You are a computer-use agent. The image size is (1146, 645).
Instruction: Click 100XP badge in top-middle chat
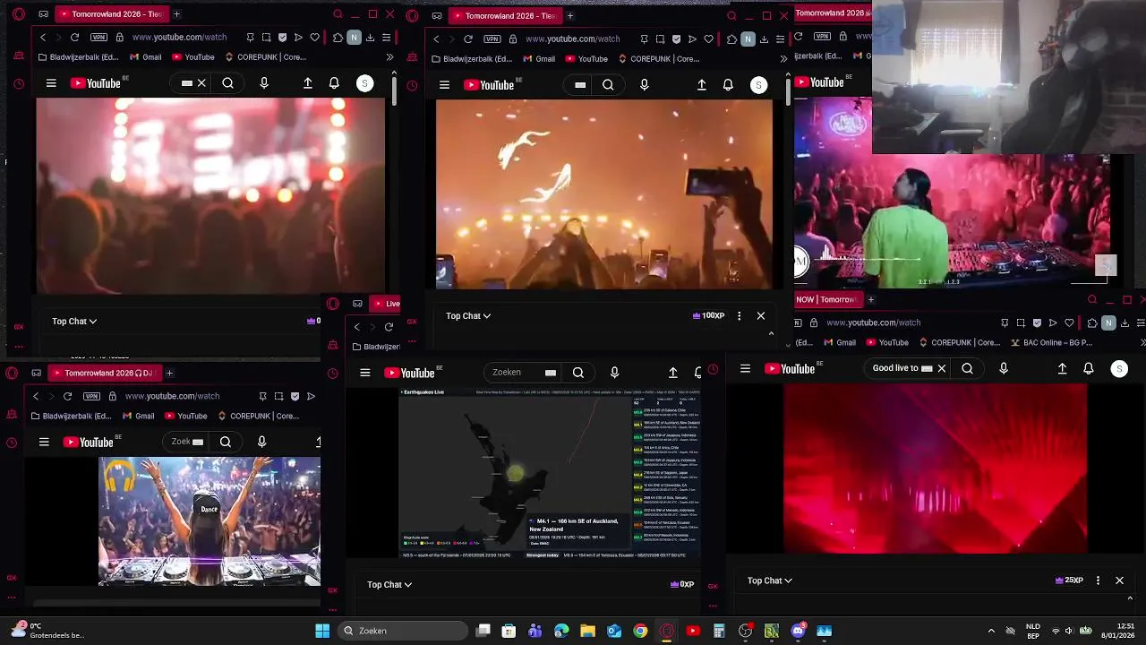[708, 315]
